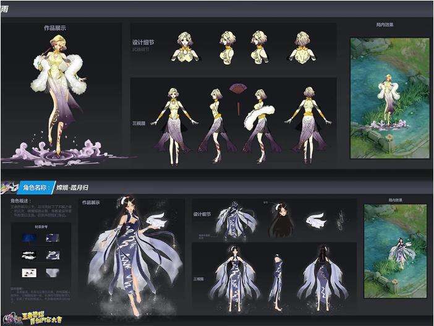
Task: Open the top in-game effect screenshot
Action: click(x=389, y=97)
